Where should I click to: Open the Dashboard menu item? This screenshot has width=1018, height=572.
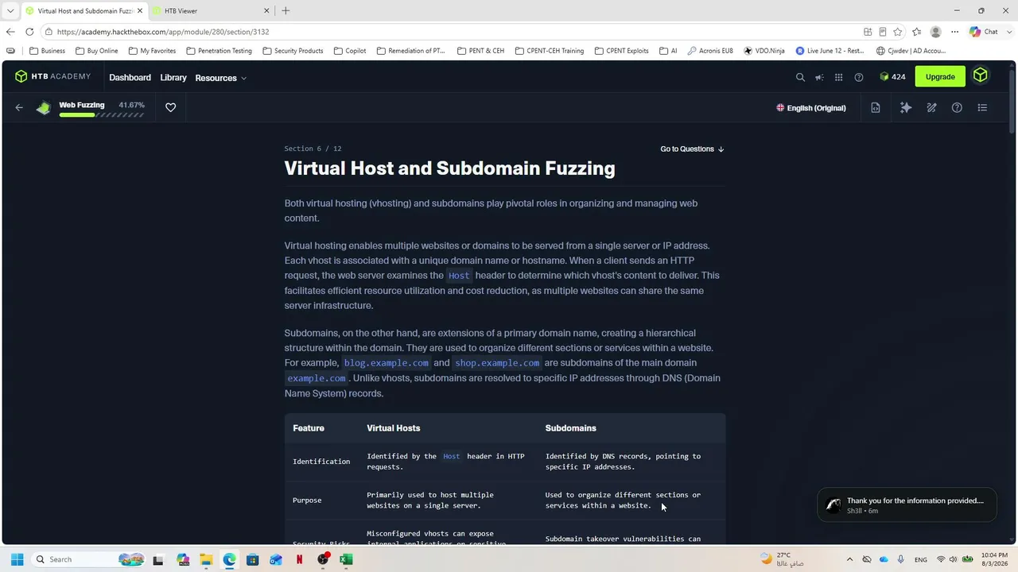click(x=130, y=77)
